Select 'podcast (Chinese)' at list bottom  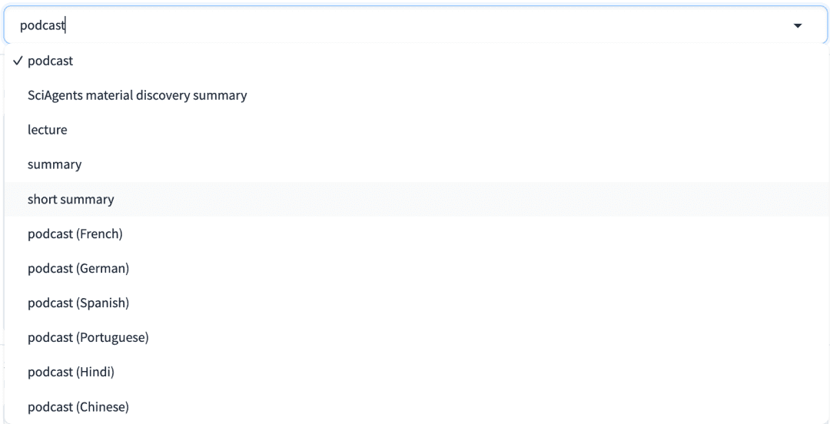[x=417, y=407]
